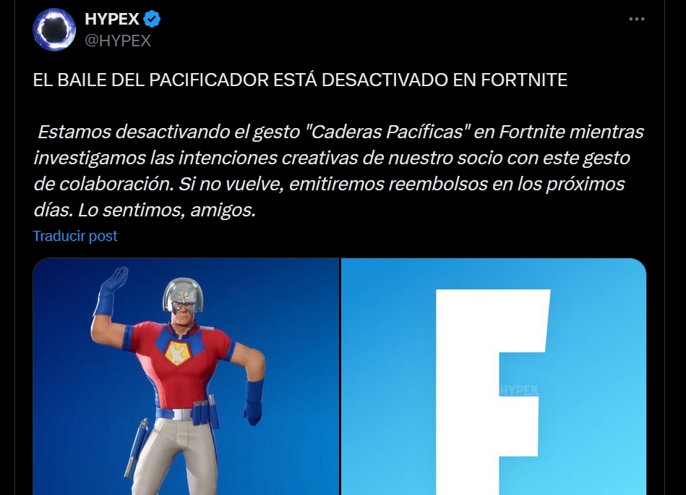Click the HYPEX display name

[x=111, y=19]
